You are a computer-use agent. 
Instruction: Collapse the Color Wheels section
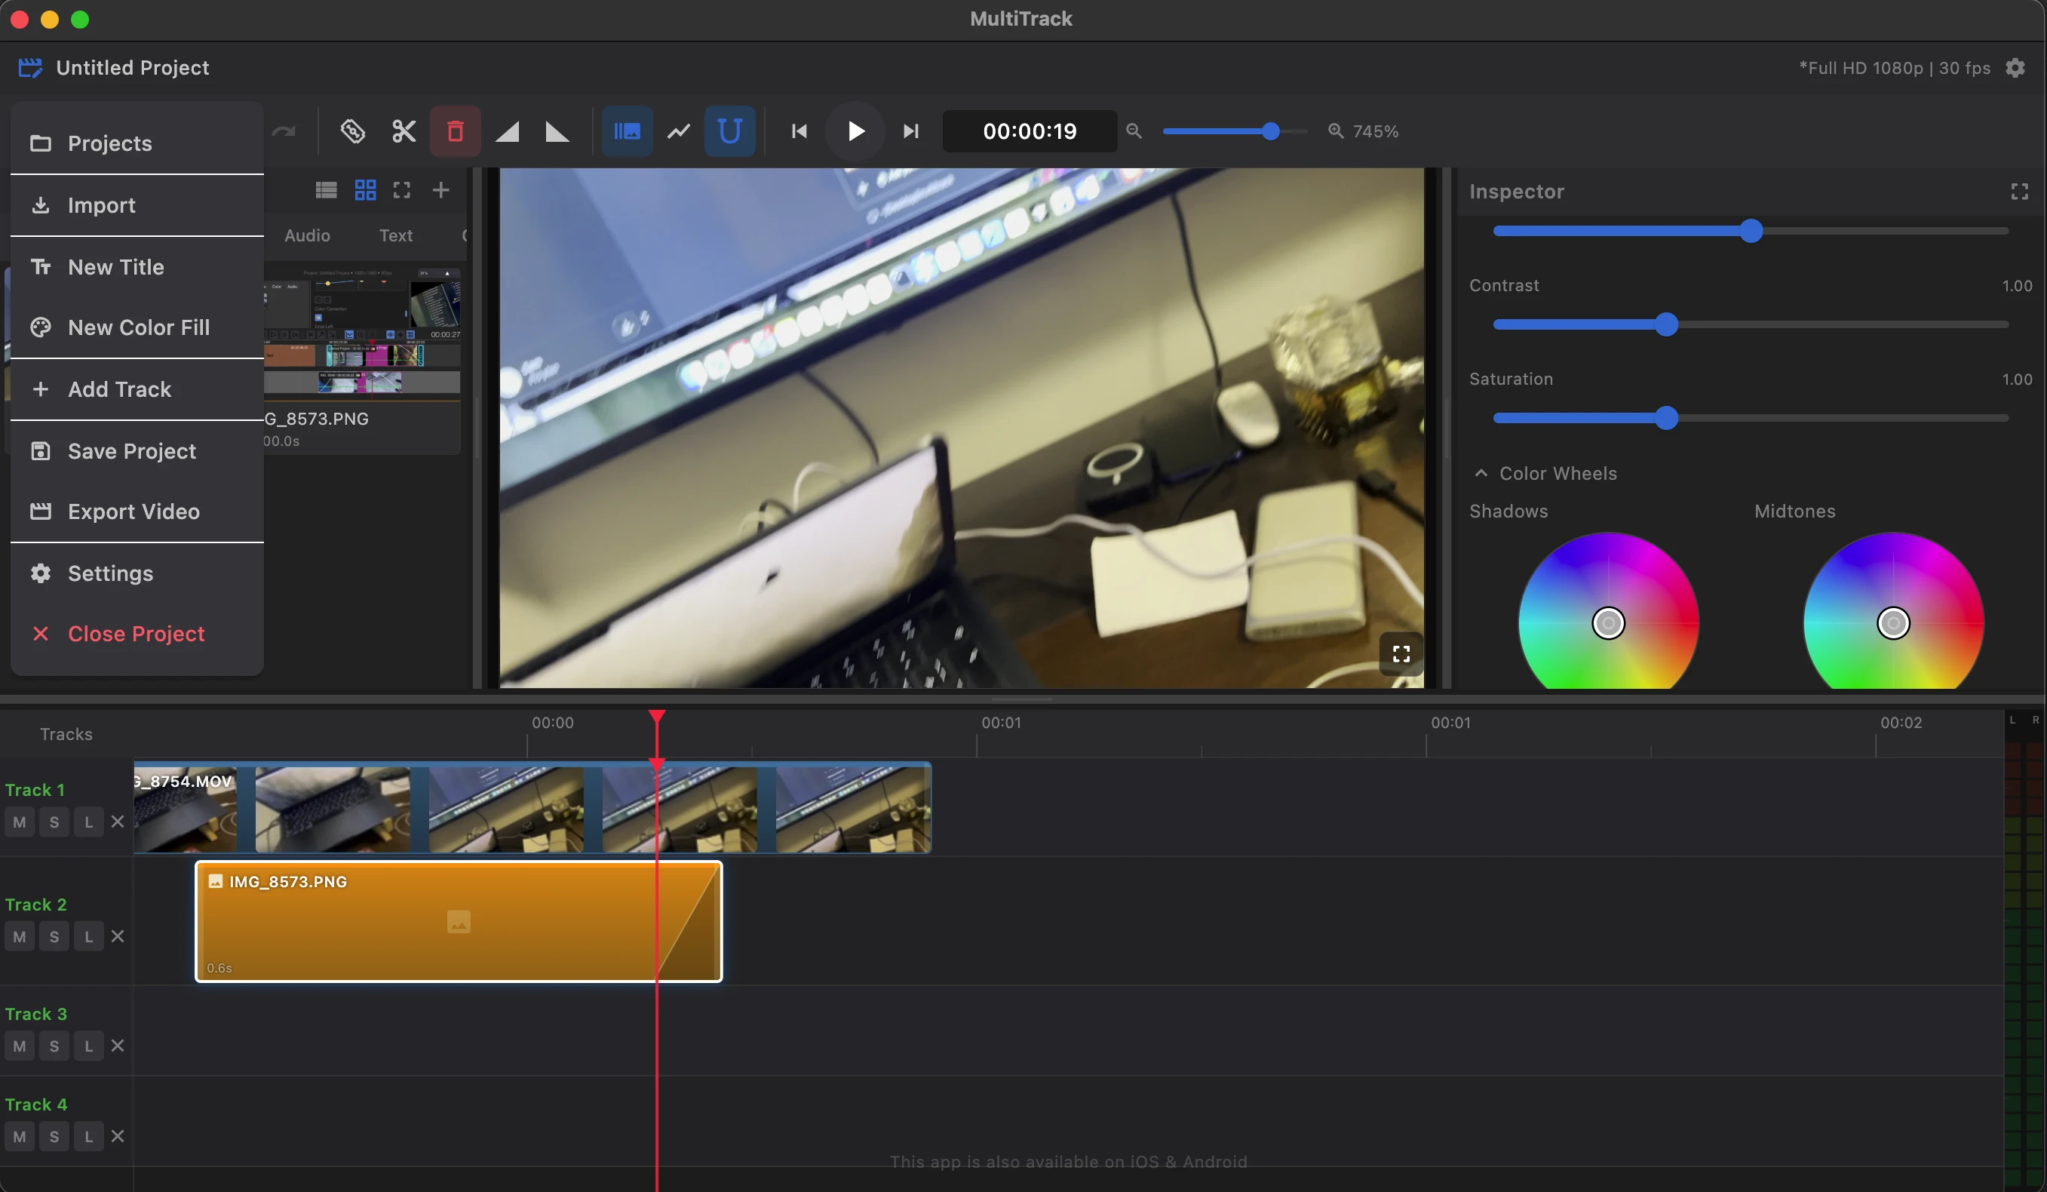(x=1480, y=473)
